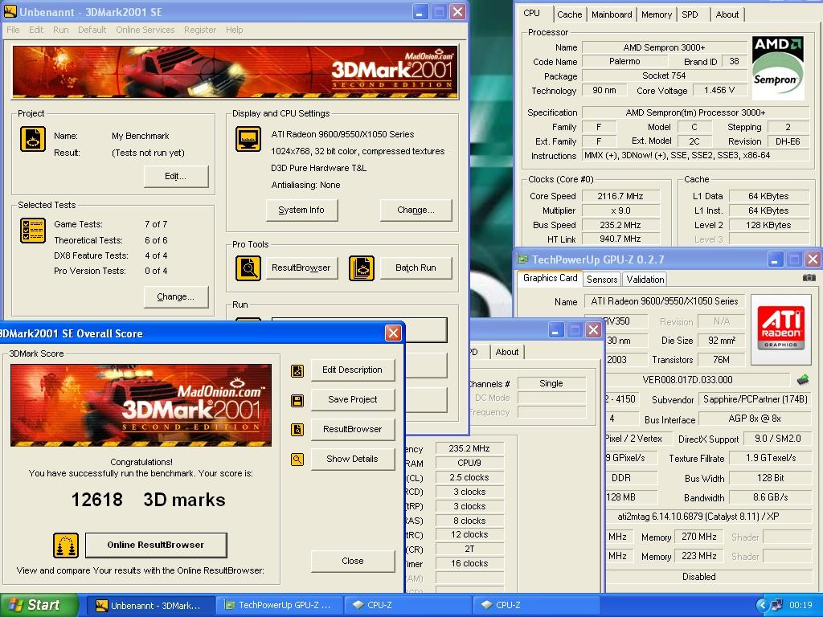
Task: Click the ATI Radeon logo in GPU-Z
Action: pos(780,329)
